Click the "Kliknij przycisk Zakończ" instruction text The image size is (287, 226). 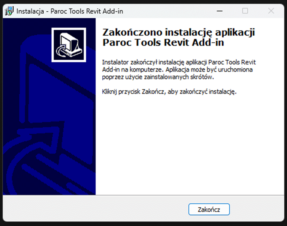(169, 92)
